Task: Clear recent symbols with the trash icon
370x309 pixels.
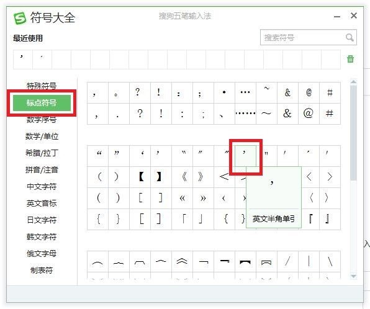Action: [350, 59]
